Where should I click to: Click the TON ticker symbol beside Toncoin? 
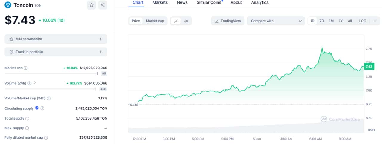(x=38, y=5)
